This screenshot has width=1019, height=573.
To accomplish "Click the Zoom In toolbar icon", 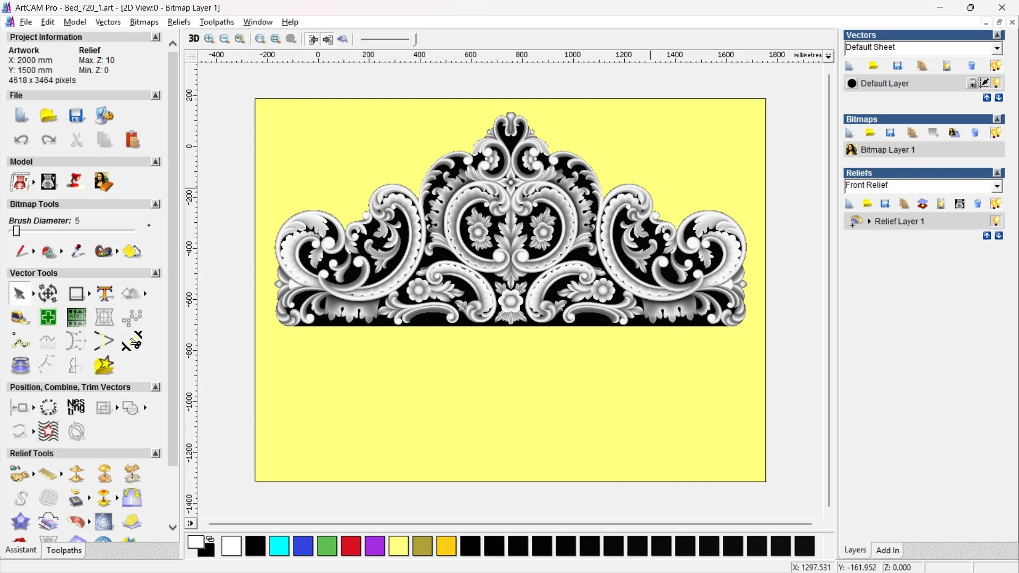I will 209,39.
